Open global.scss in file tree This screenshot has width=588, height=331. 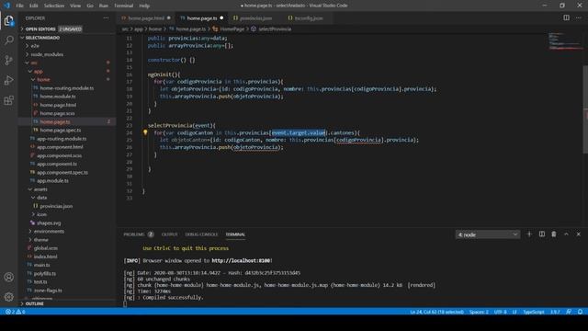tap(46, 248)
